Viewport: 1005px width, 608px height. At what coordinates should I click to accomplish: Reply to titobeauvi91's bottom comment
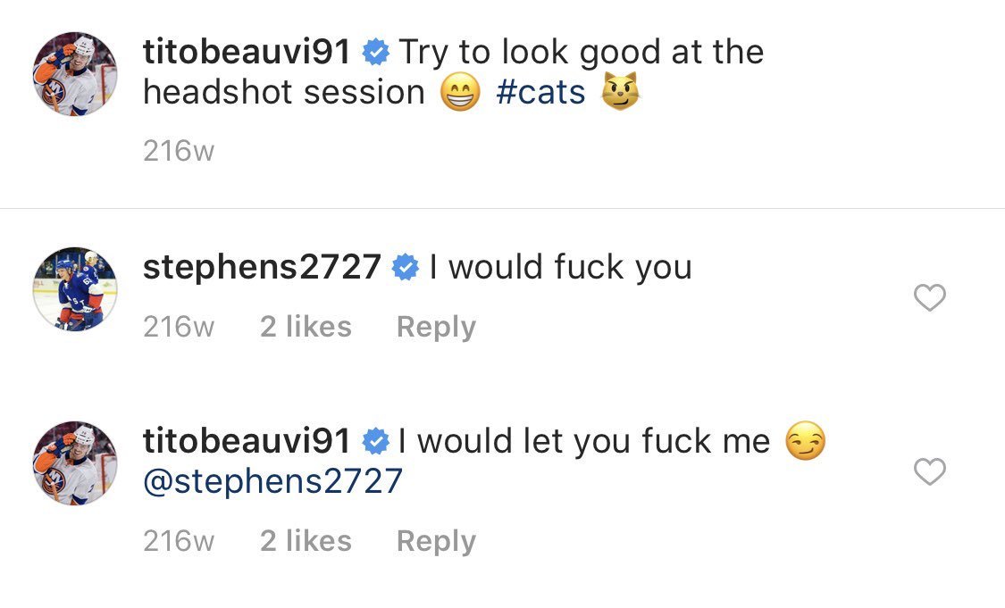[x=436, y=541]
